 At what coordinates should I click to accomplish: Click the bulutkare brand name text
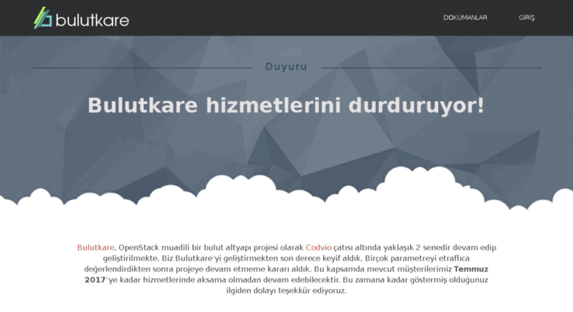(x=92, y=20)
